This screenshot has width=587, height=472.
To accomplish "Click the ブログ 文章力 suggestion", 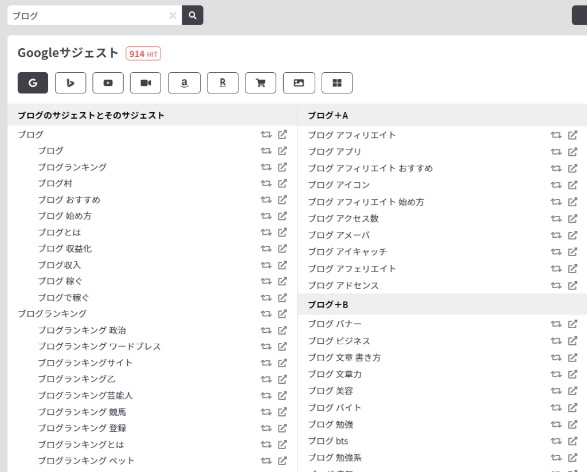I will coord(335,374).
